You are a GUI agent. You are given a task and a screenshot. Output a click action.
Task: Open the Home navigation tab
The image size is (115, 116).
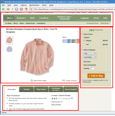point(96,18)
